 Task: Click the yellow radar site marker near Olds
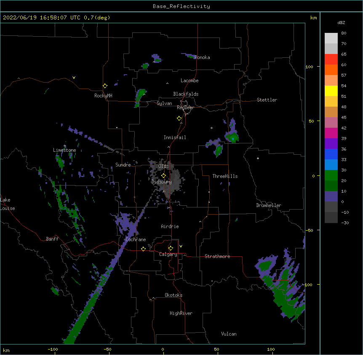coord(163,176)
